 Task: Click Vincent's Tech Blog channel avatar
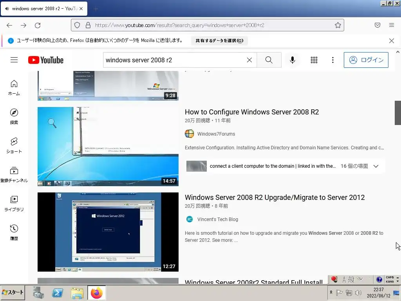(x=190, y=219)
